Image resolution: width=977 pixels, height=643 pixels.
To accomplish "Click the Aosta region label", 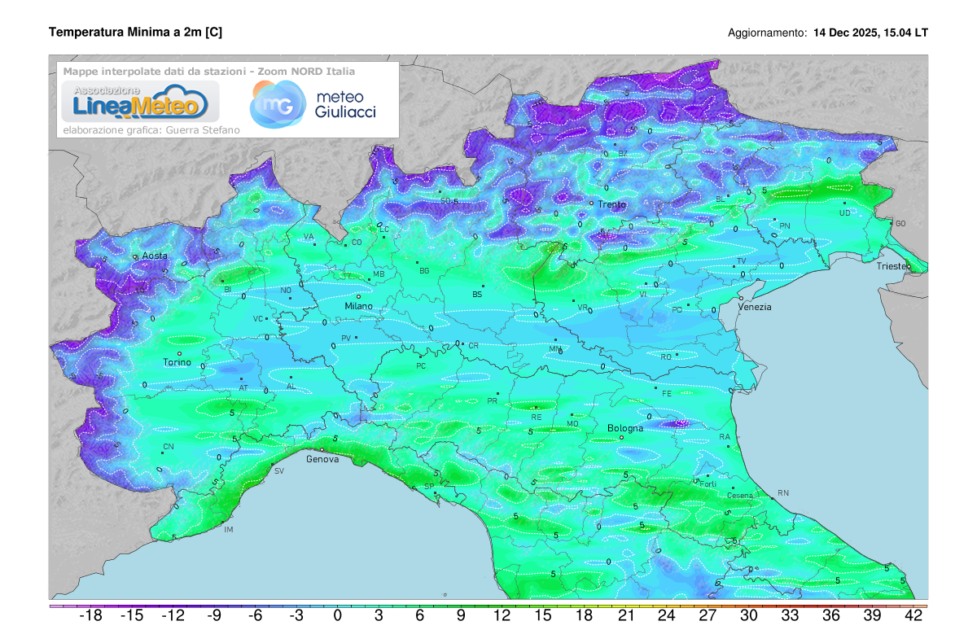I will (154, 255).
